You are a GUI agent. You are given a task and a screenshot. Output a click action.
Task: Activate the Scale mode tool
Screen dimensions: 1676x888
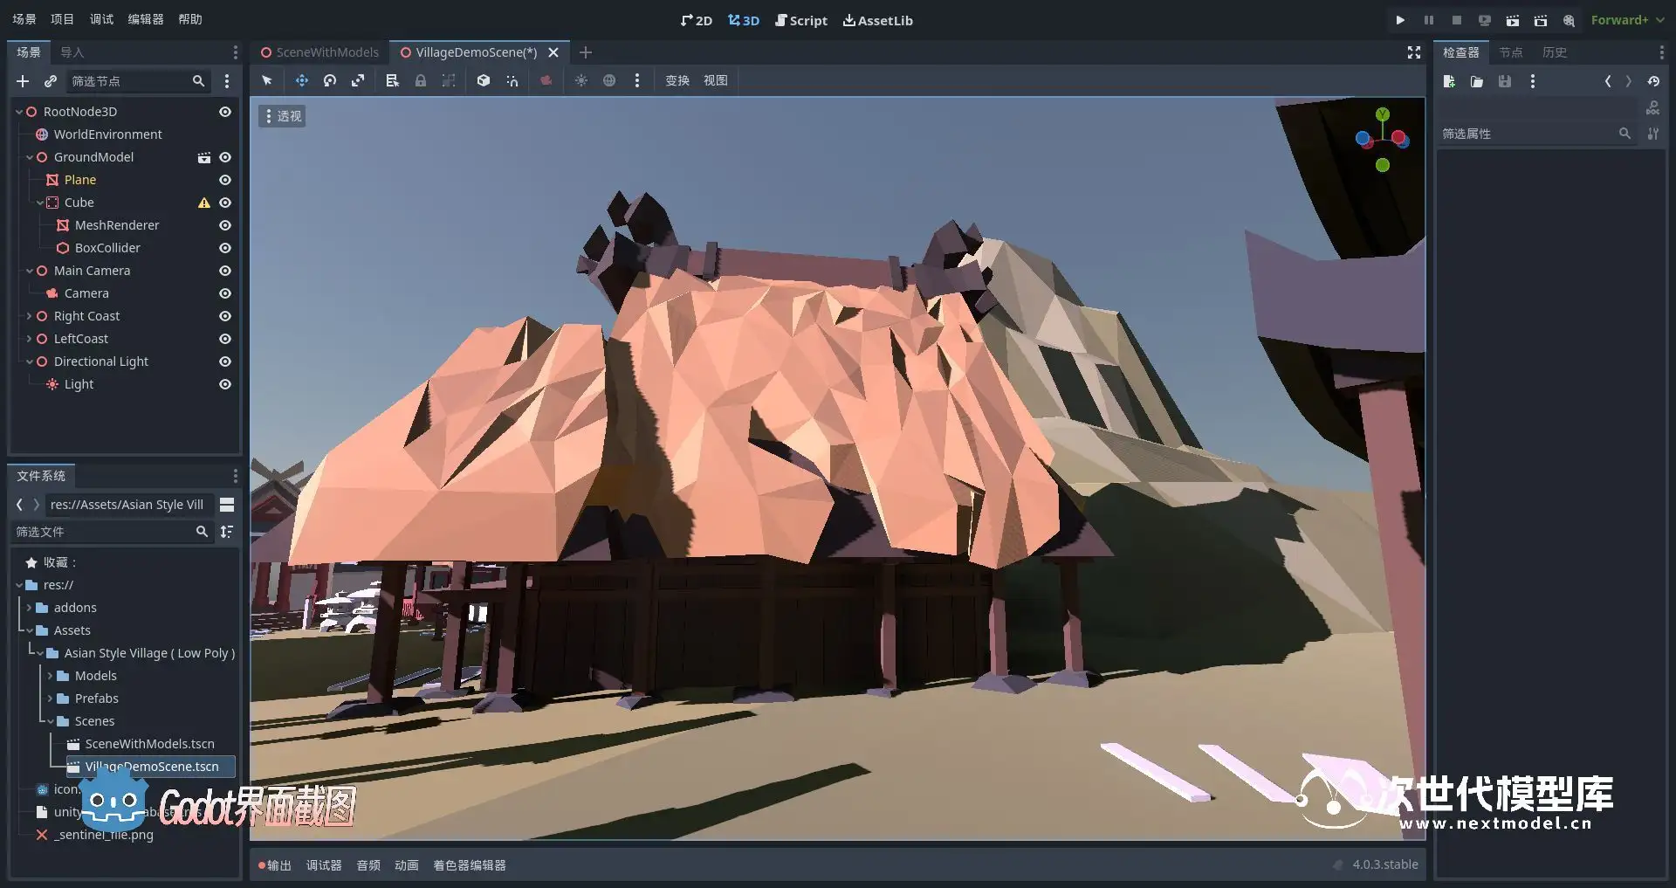click(358, 80)
